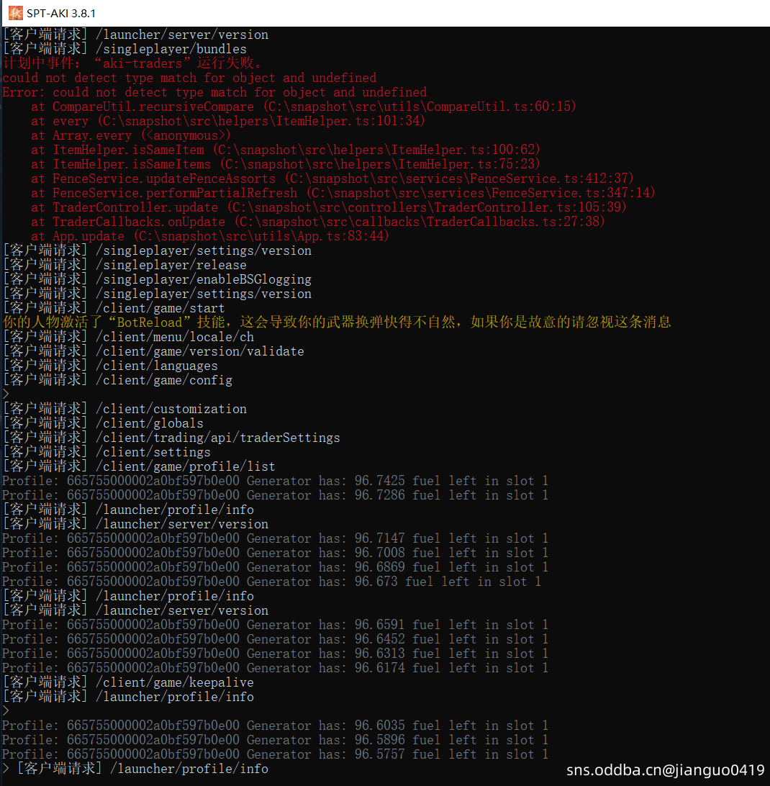Click the /client/game/start request line
The height and width of the screenshot is (786, 770).
coord(114,308)
